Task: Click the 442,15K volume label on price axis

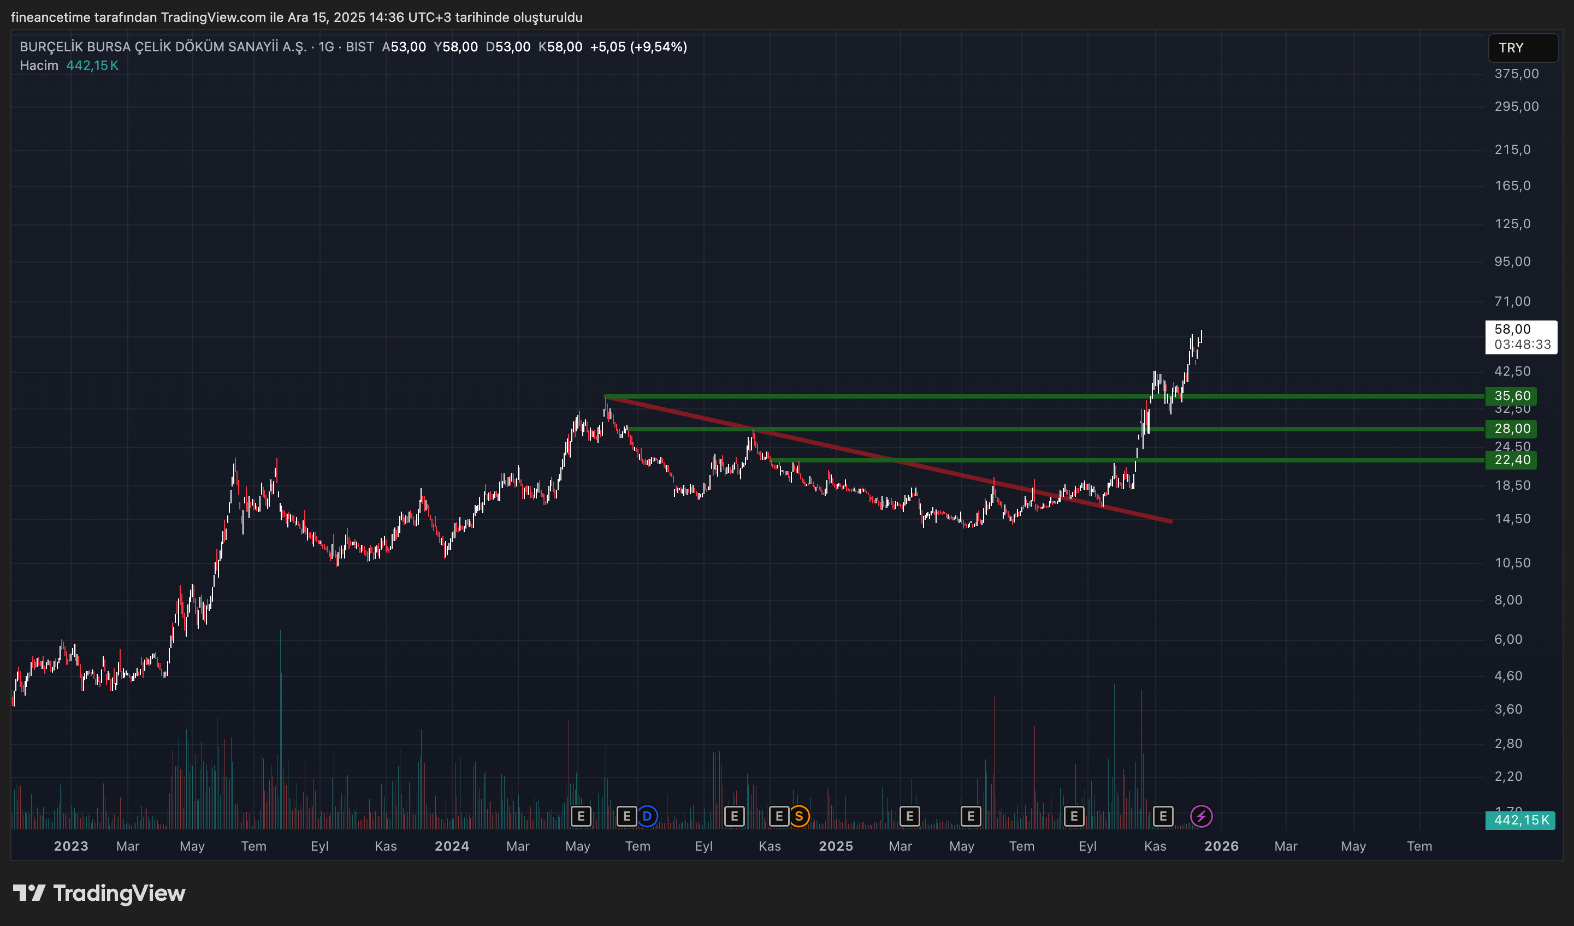Action: 1520,820
